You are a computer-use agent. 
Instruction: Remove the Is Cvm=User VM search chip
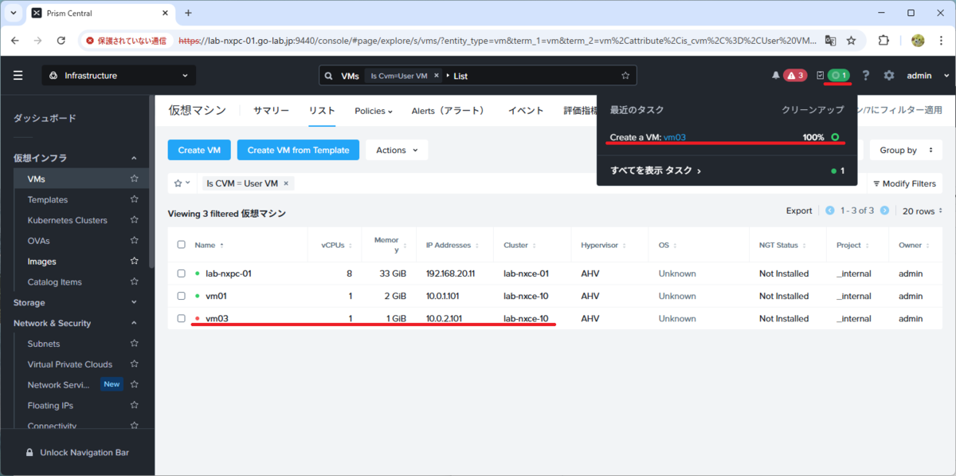tap(437, 76)
